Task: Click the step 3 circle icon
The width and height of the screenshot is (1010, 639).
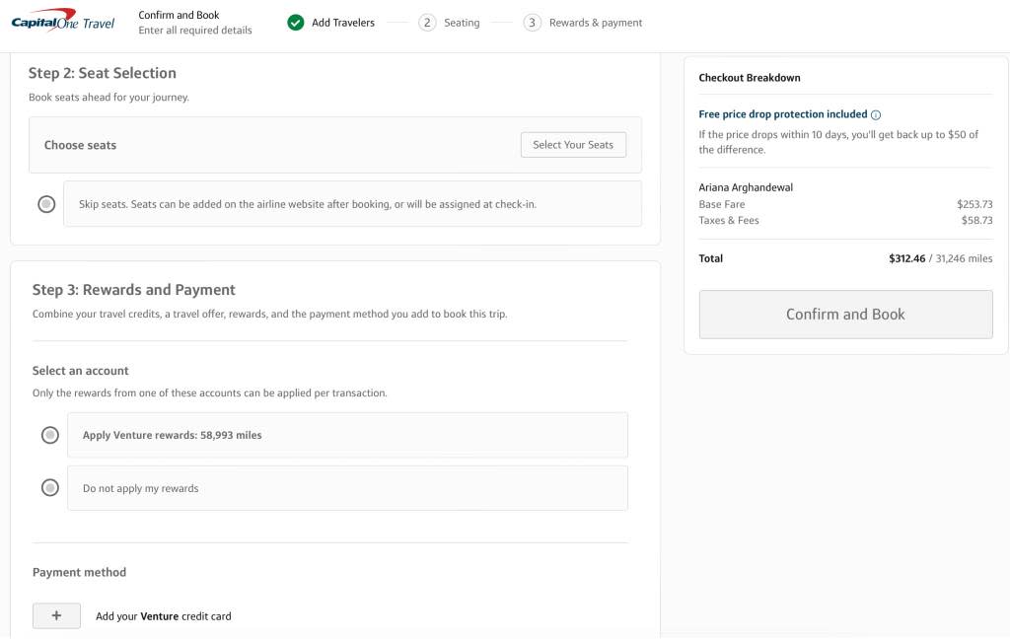Action: (533, 23)
